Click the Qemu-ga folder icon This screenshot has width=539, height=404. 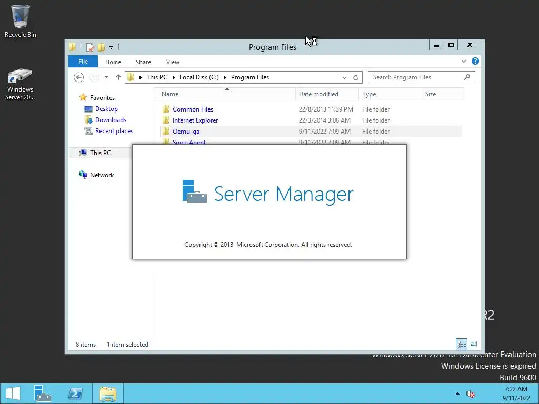(x=166, y=131)
